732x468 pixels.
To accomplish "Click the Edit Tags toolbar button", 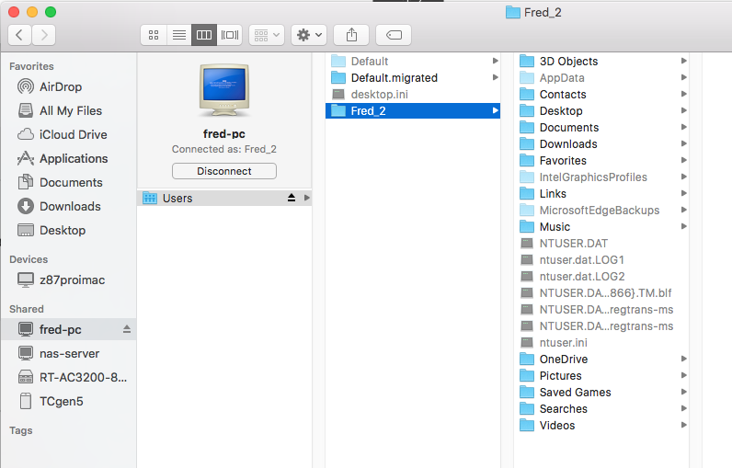I will (x=394, y=35).
